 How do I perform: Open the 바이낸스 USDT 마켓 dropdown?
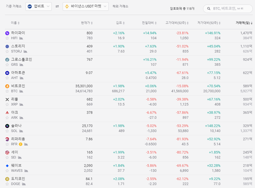[x=85, y=6]
